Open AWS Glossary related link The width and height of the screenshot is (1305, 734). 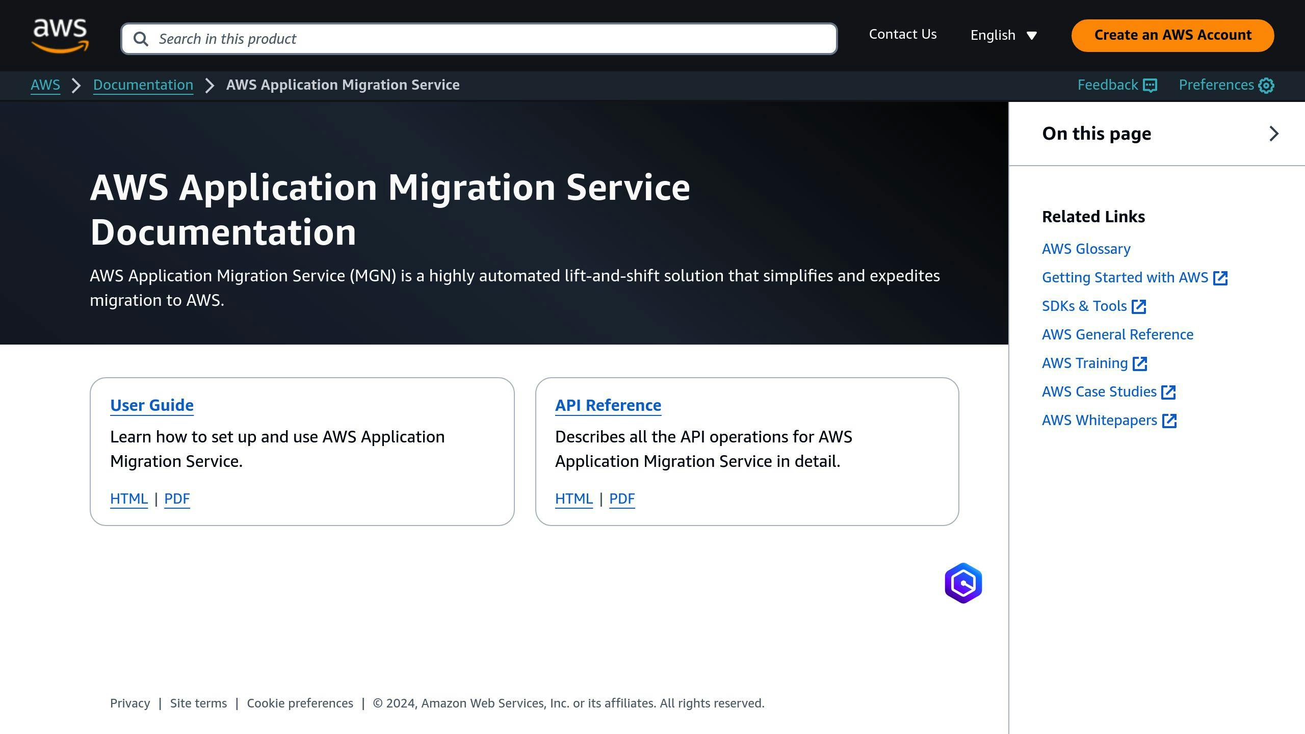coord(1086,249)
